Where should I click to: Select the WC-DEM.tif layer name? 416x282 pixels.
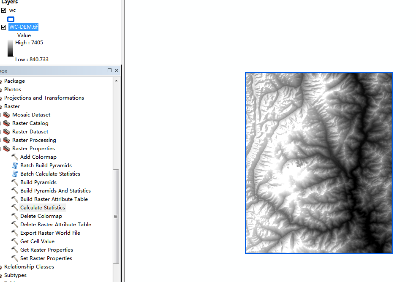(x=24, y=27)
